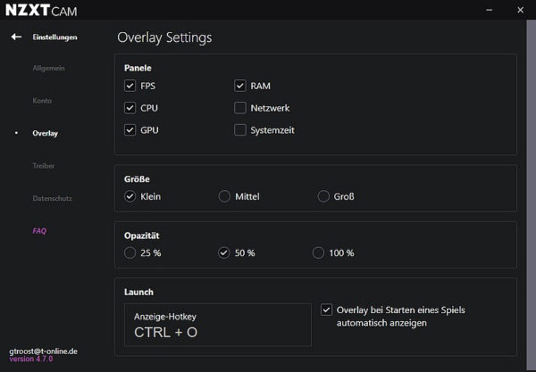Set opacity to 100 %
The image size is (536, 372).
coord(318,252)
